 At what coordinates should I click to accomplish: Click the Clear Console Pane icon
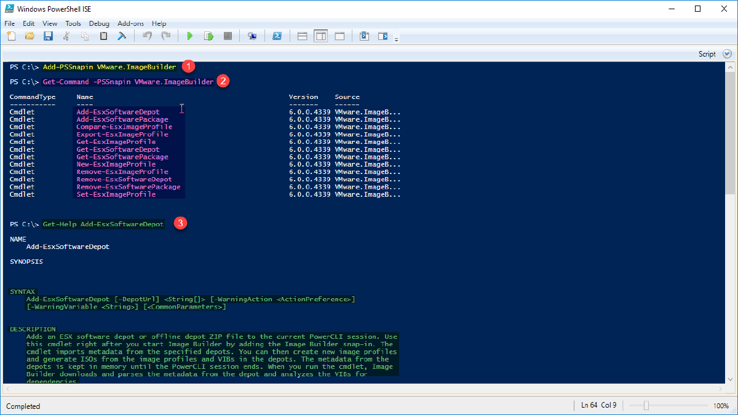coord(122,36)
